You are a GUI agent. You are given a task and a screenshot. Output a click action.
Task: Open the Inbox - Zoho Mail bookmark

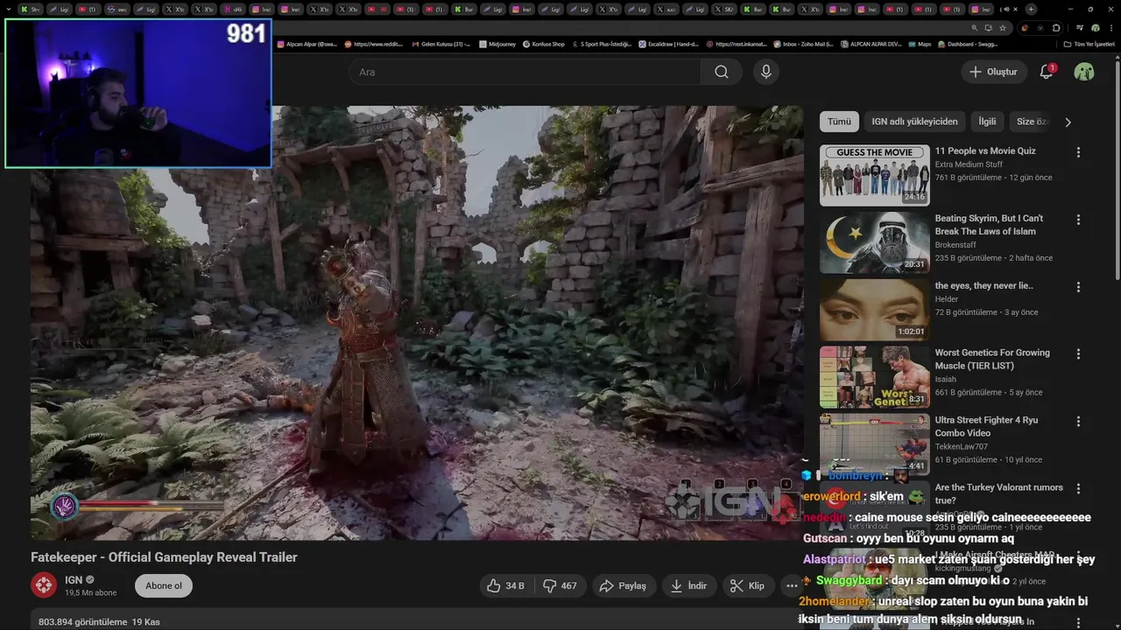click(803, 44)
